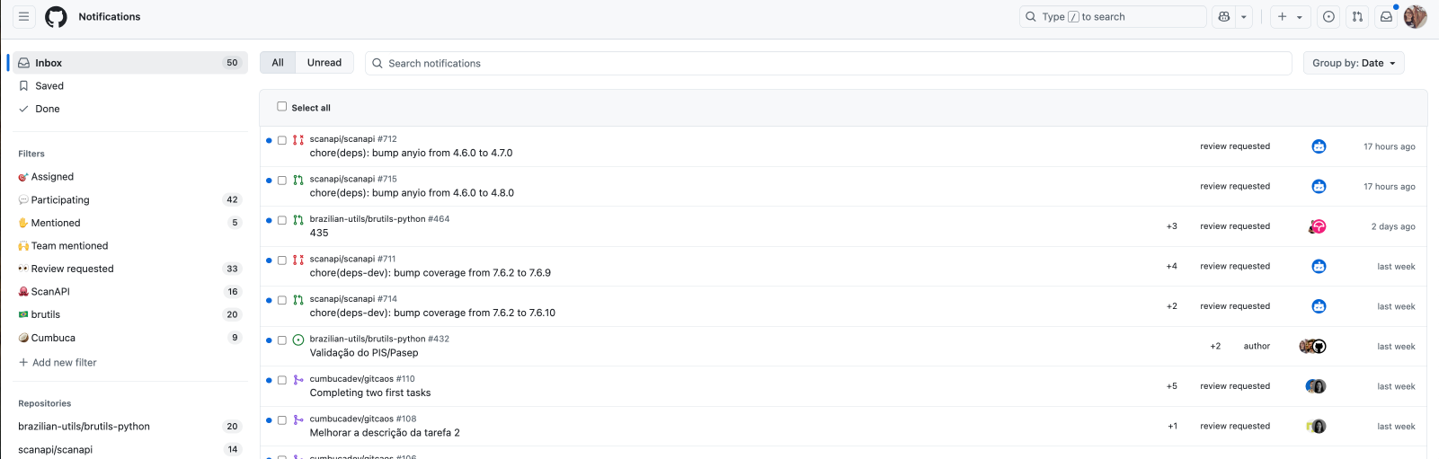Expand the Copilot dropdown arrow
This screenshot has height=459, width=1439.
pos(1244,16)
